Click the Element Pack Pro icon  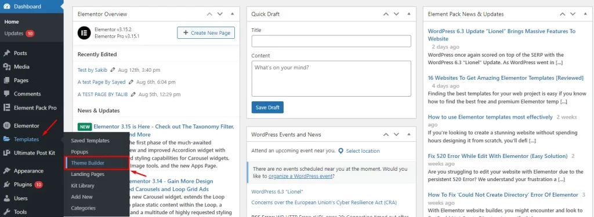[6, 108]
